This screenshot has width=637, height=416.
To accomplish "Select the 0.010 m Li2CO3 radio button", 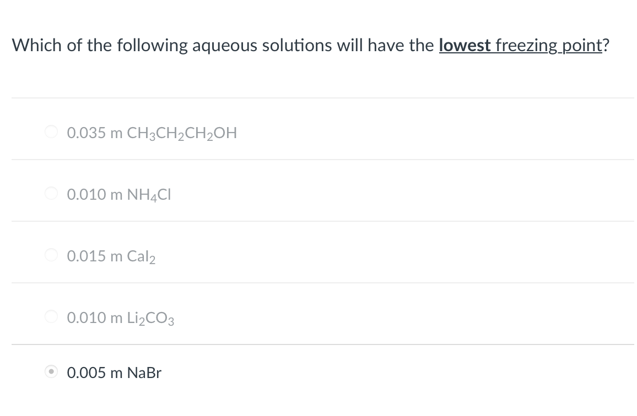I will point(51,317).
